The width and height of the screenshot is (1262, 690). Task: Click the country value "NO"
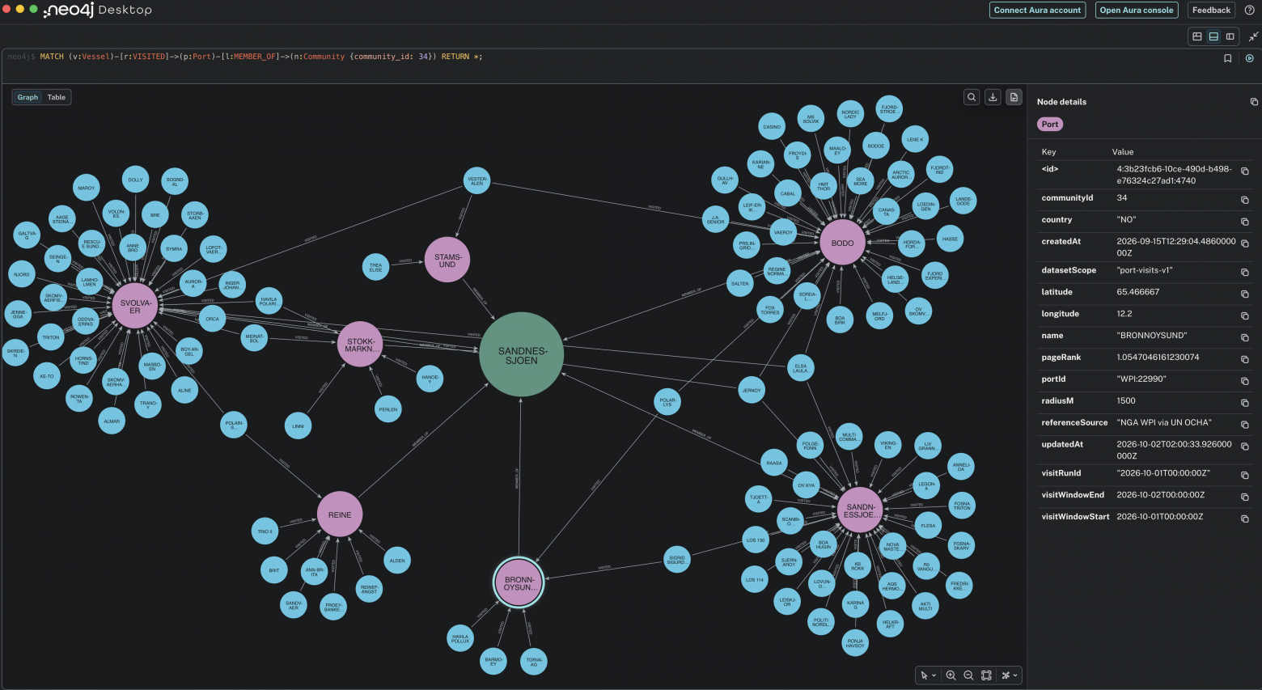(1127, 219)
